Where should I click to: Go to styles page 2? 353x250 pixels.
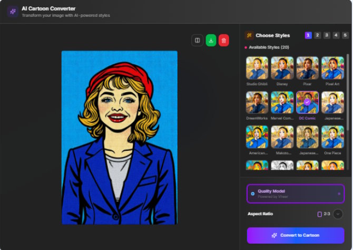coord(317,35)
